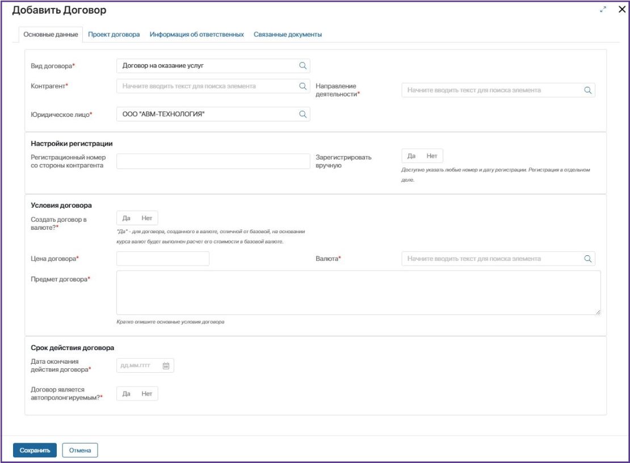630x463 pixels.
Task: Open Вид договора lookup field
Action: pyautogui.click(x=213, y=65)
